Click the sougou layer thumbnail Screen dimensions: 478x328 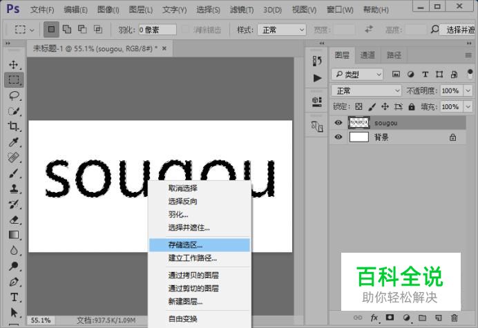pyautogui.click(x=358, y=122)
